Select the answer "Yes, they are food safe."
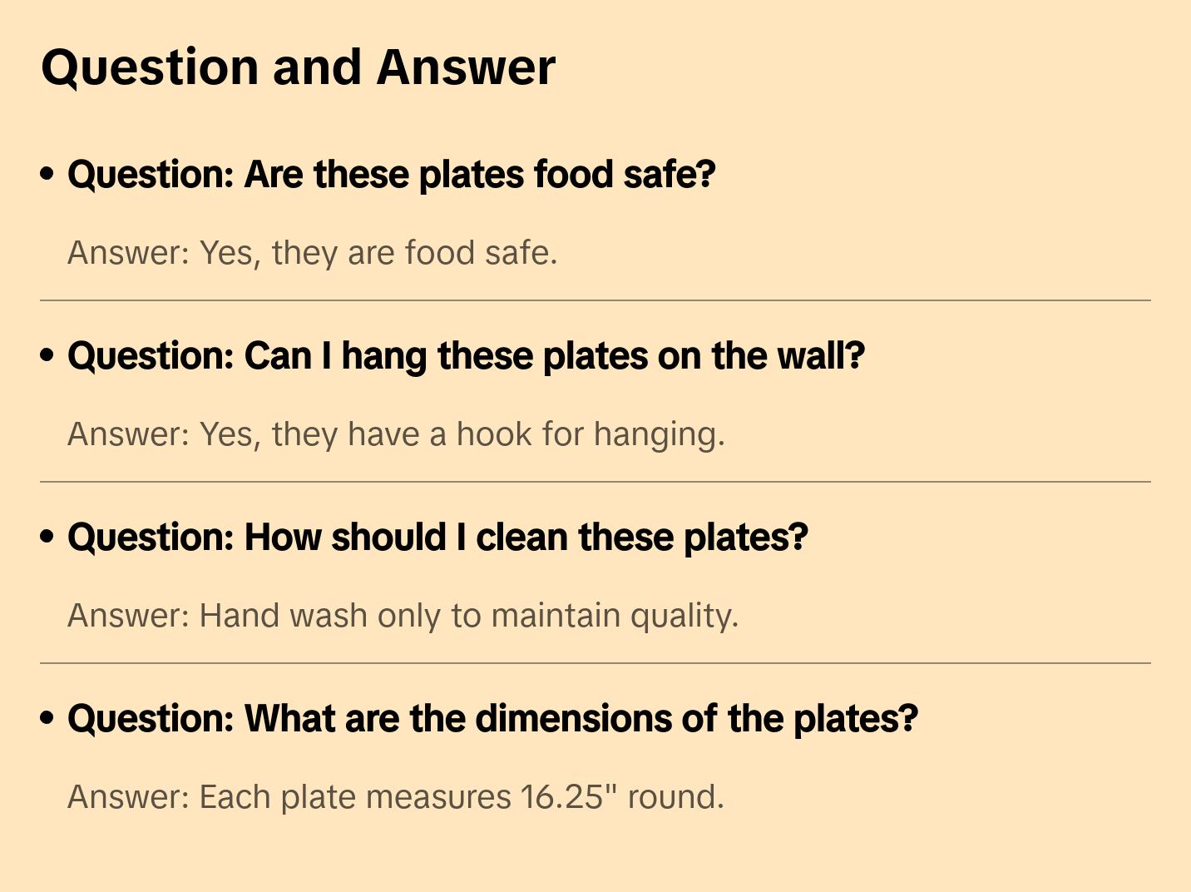 coord(312,253)
